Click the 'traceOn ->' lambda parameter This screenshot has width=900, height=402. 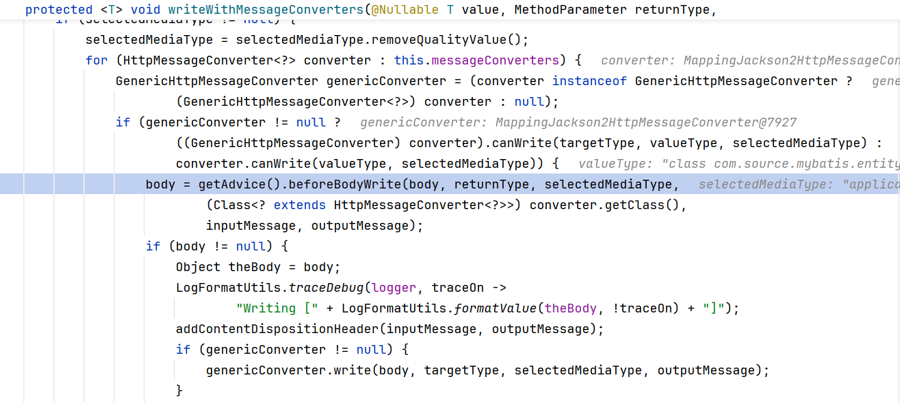pos(469,287)
